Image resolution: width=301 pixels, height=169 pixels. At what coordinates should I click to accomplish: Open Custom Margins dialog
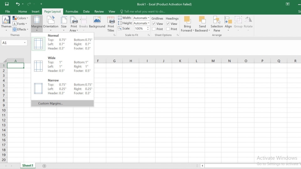pos(62,103)
